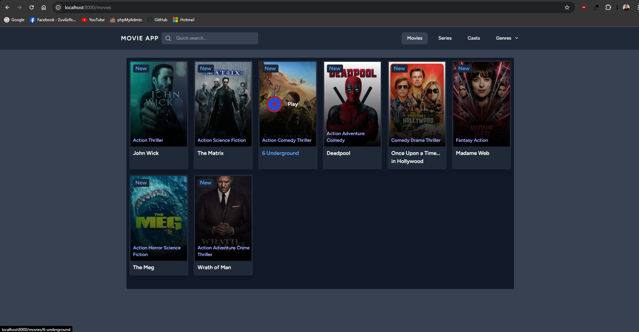Click 'Action Science Fiction' genres on The Matrix
The height and width of the screenshot is (332, 639).
[222, 140]
